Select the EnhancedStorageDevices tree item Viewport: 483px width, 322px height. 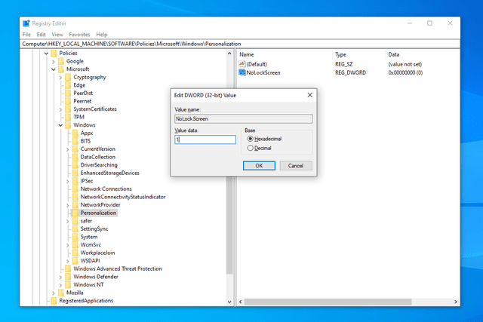coord(110,173)
